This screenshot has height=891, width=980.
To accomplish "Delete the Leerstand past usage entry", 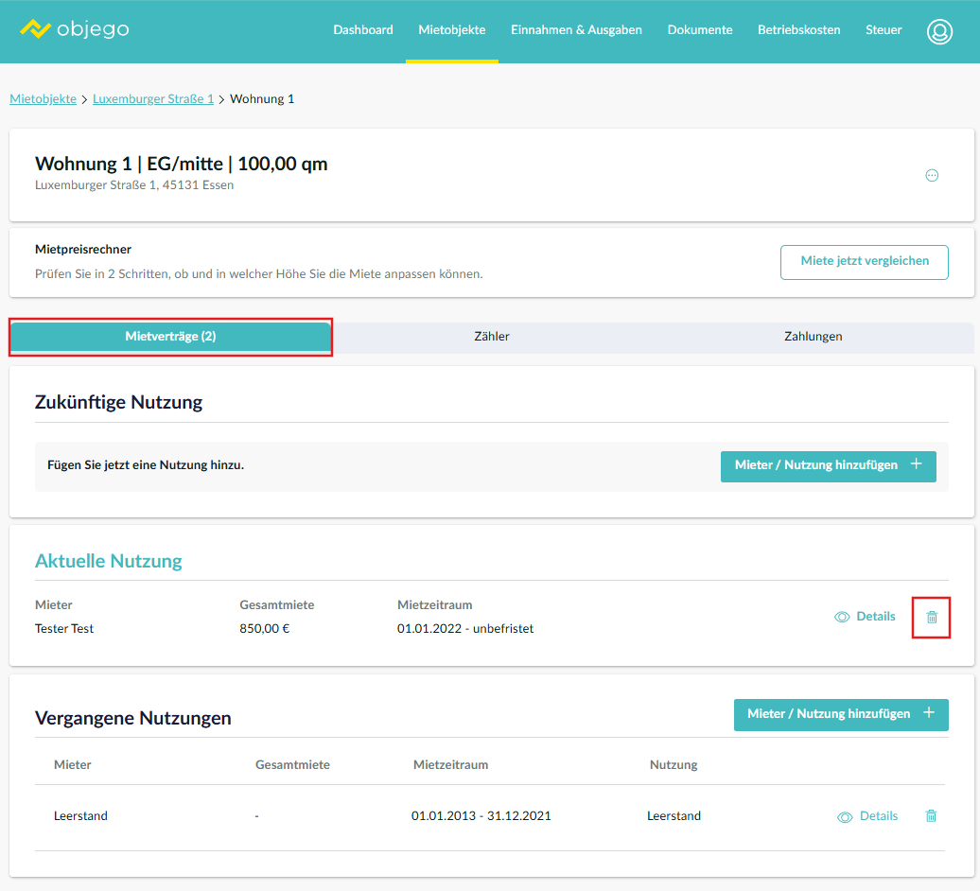I will tap(931, 816).
